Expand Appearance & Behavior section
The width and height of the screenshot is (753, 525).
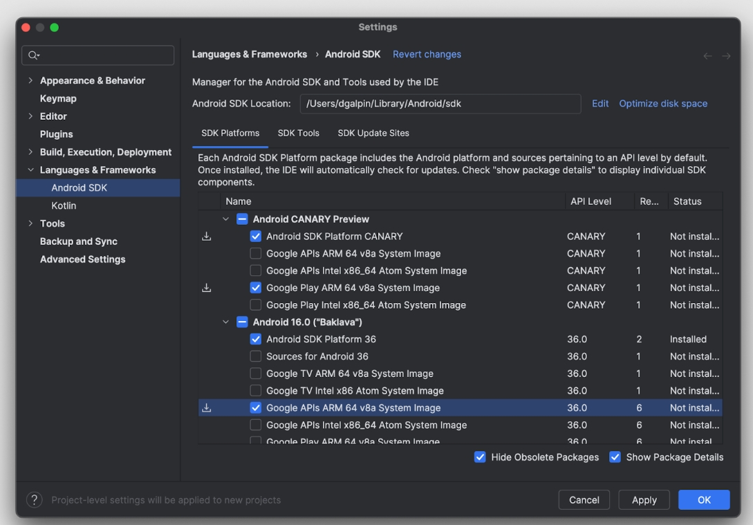click(x=30, y=80)
